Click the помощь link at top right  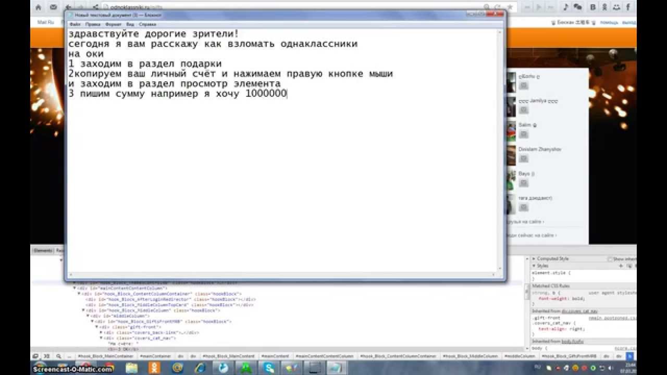(x=608, y=23)
